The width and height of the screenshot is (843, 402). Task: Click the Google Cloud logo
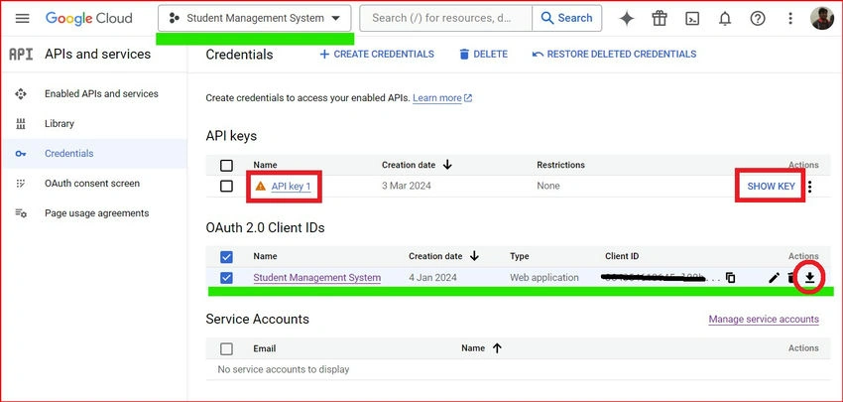pos(88,18)
